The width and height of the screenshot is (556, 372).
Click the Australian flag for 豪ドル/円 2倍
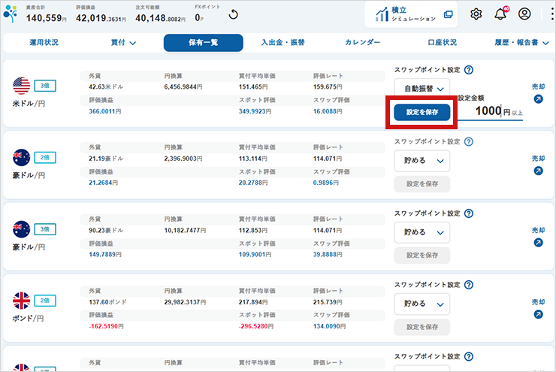(21, 158)
